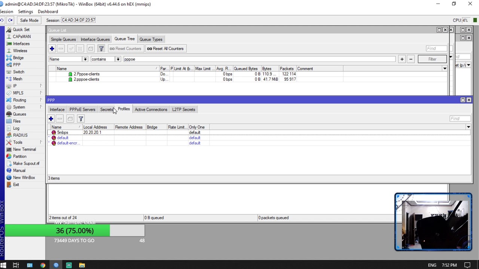This screenshot has height=269, width=479.
Task: Open Bridge in sidebar
Action: coord(18,58)
